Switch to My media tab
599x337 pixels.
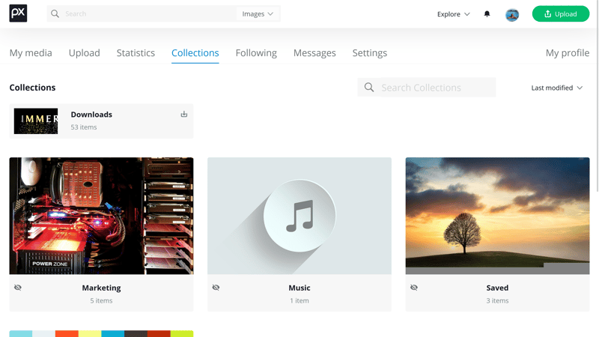coord(31,52)
